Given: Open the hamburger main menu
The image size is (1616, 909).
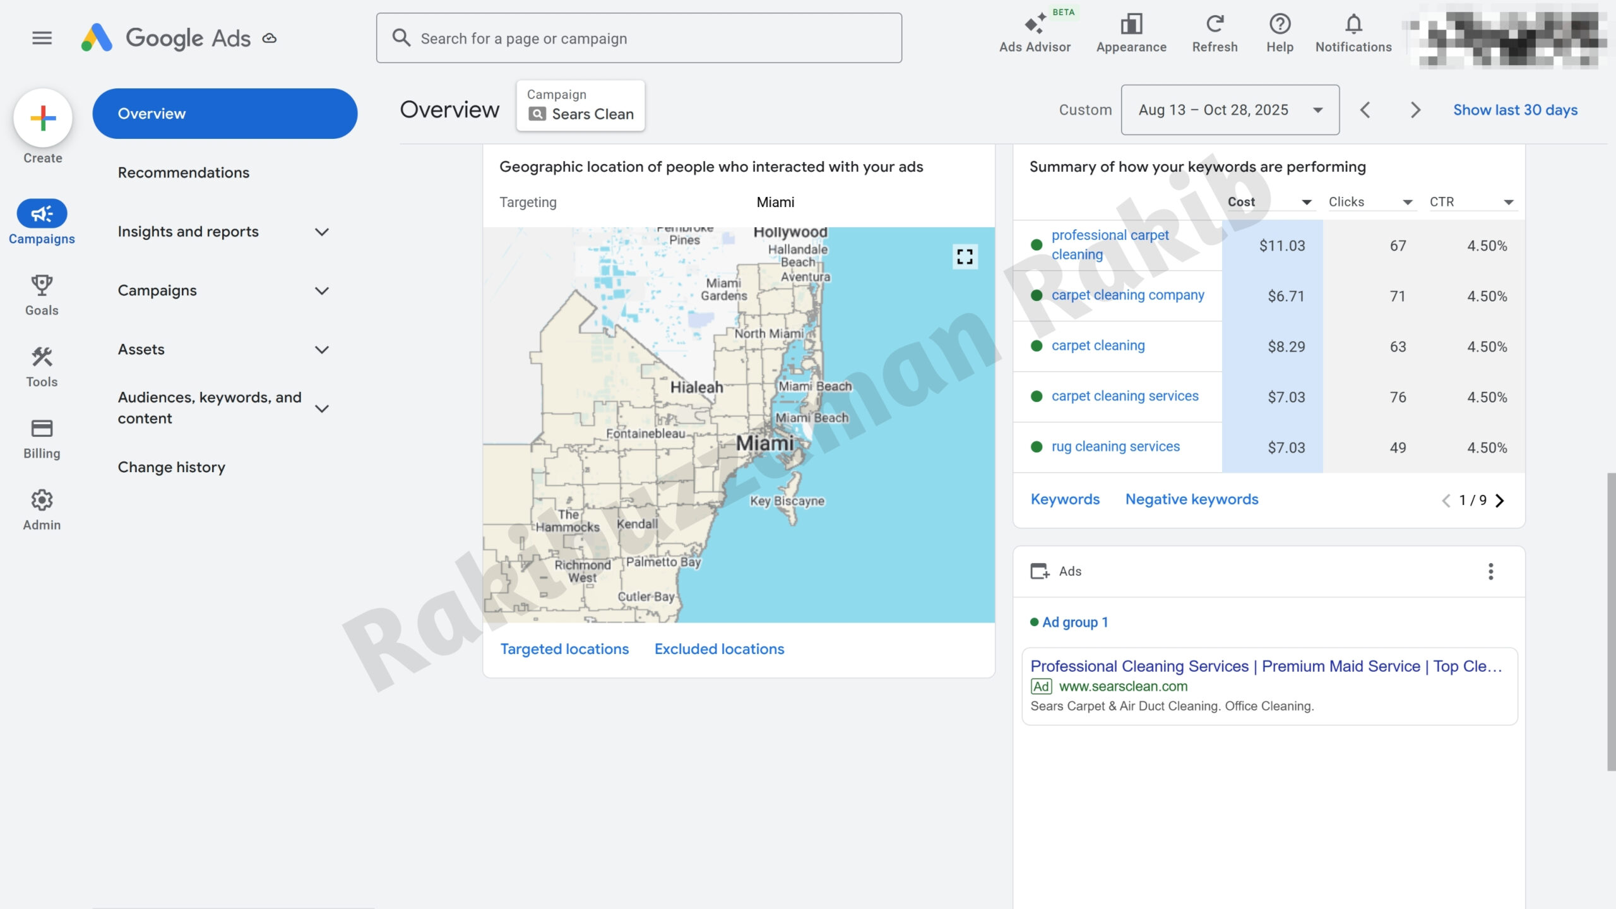Looking at the screenshot, I should click(42, 38).
